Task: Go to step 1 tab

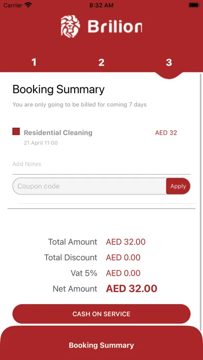Action: [34, 62]
